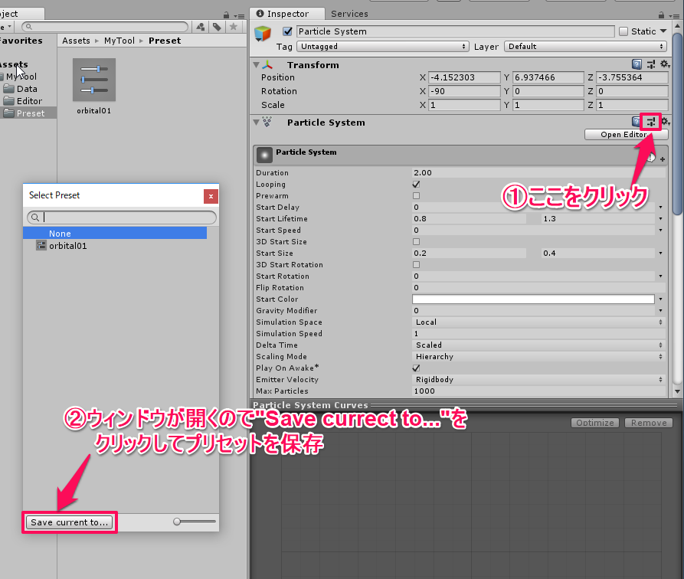The height and width of the screenshot is (579, 684).
Task: Click Preset in the breadcrumb path
Action: point(165,41)
